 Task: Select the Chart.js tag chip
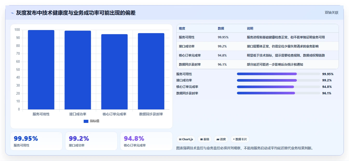pos(186,139)
